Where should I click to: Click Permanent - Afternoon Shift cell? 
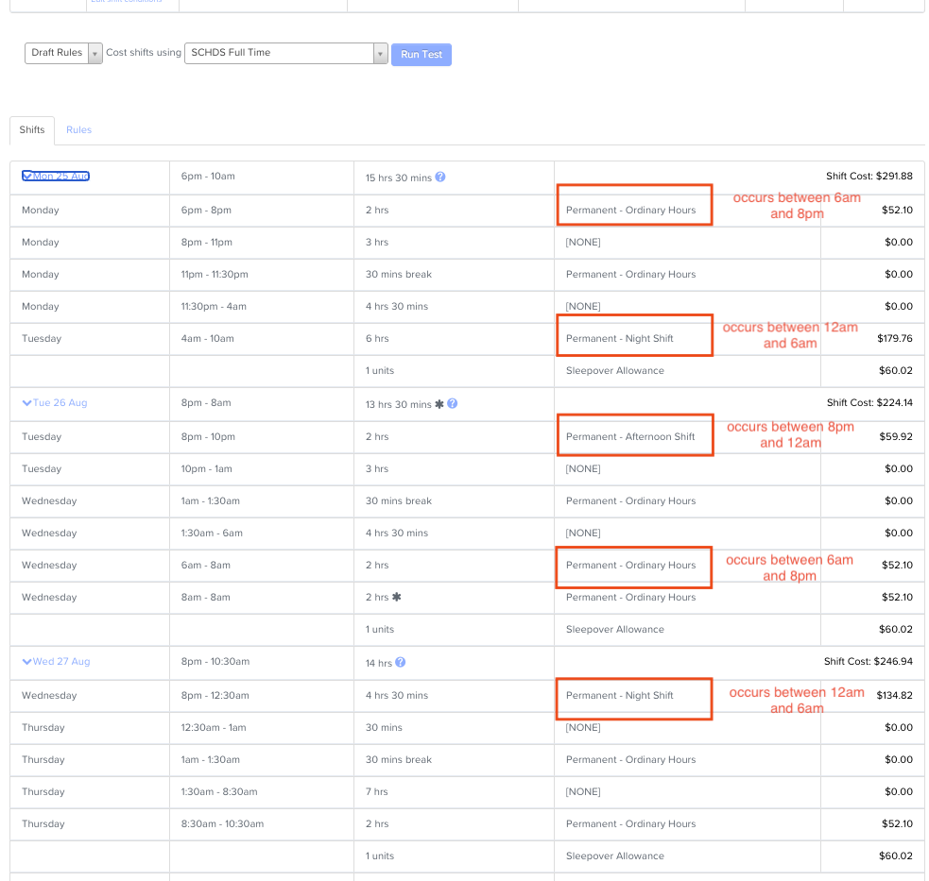[x=630, y=436]
